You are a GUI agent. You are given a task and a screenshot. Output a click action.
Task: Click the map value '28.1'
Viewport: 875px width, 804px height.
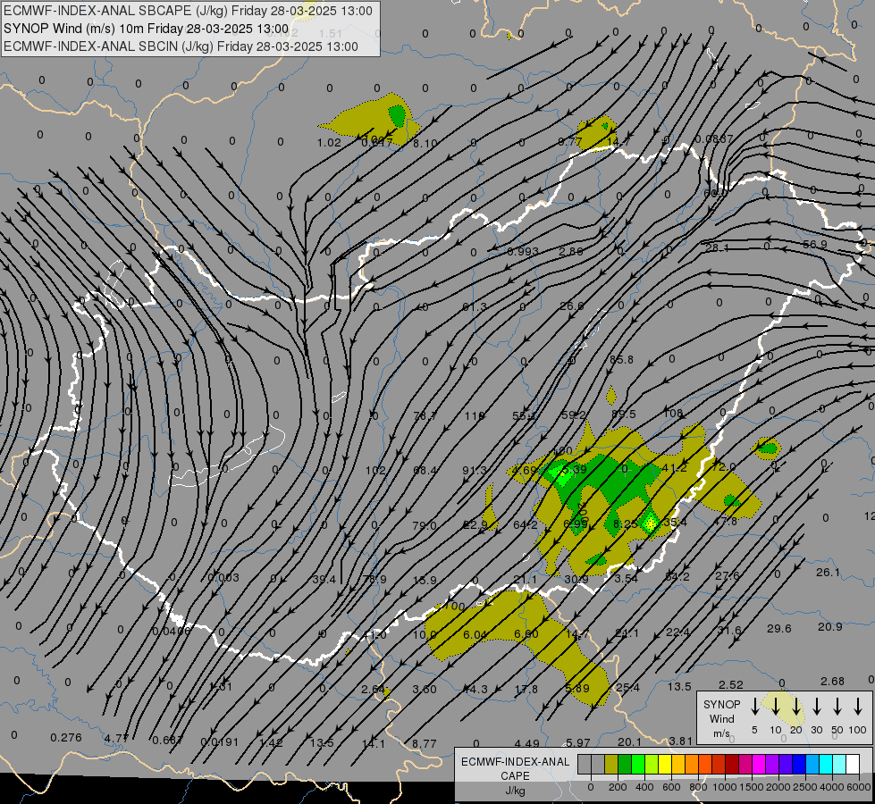(717, 248)
